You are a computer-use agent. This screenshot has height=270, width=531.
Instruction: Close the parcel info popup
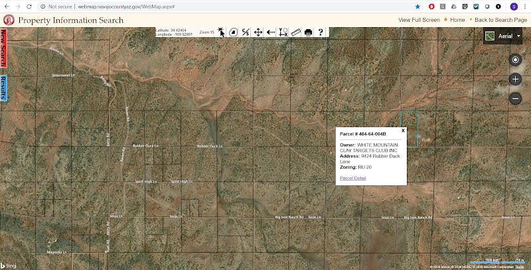point(403,131)
